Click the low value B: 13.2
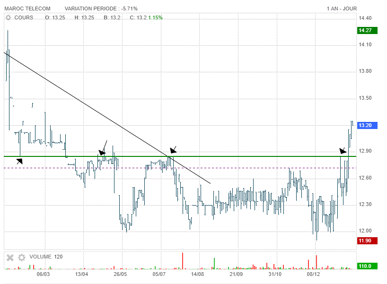 coord(112,17)
